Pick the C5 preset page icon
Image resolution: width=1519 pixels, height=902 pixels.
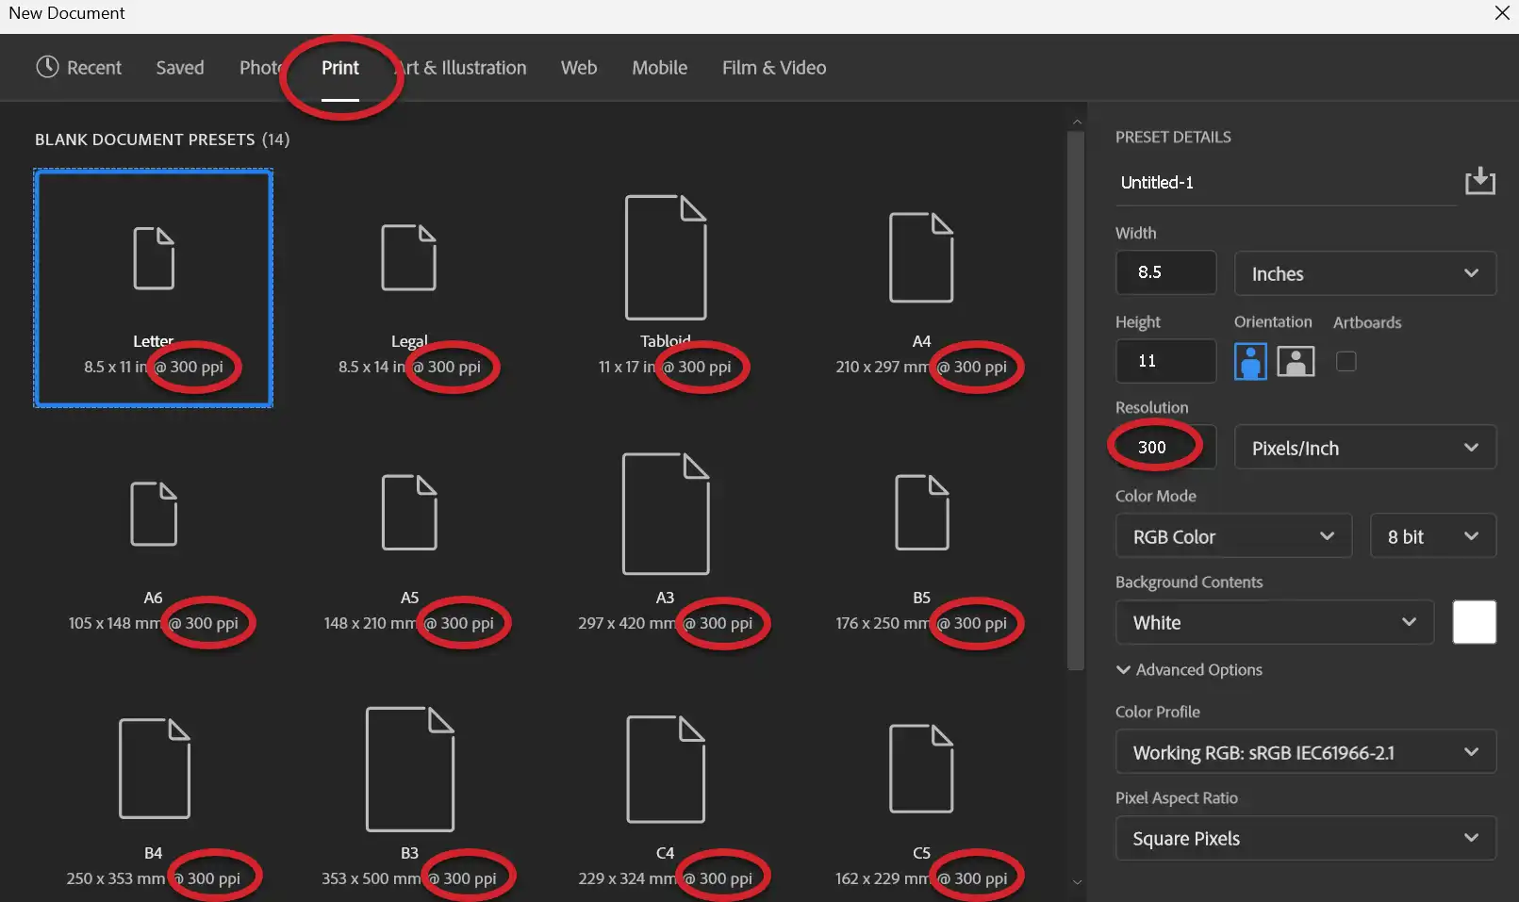click(x=921, y=768)
